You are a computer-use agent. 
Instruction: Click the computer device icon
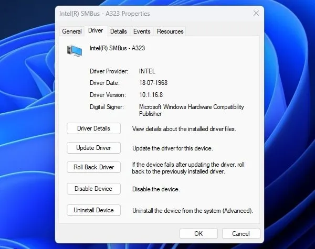pos(75,51)
